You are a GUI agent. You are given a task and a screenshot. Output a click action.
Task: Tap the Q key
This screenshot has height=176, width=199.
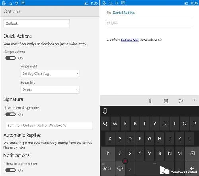(x=105, y=124)
